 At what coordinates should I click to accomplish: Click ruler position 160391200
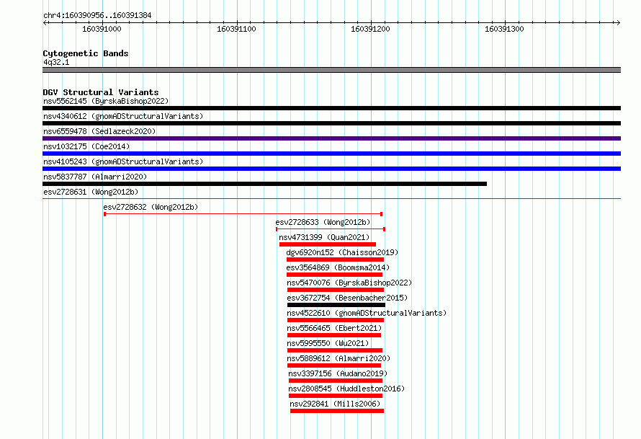[370, 29]
